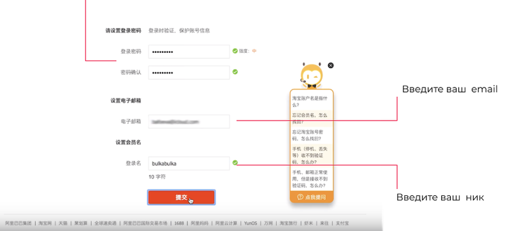Viewport: 510px width, 231px height.
Task: Focus the 登录密码 password field
Action: pos(189,52)
